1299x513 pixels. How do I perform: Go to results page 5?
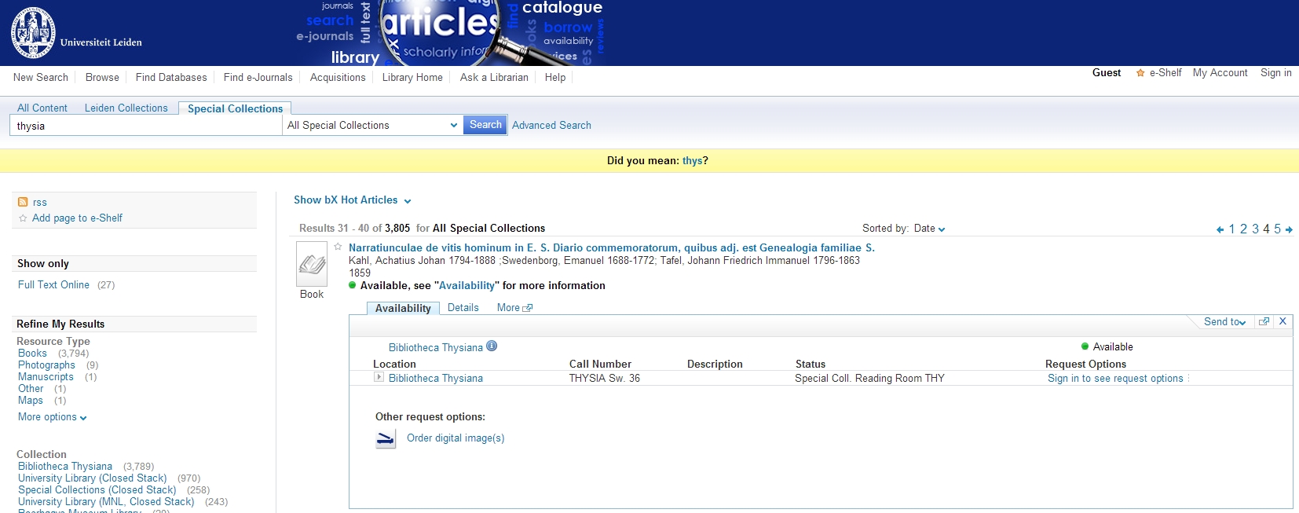1277,229
